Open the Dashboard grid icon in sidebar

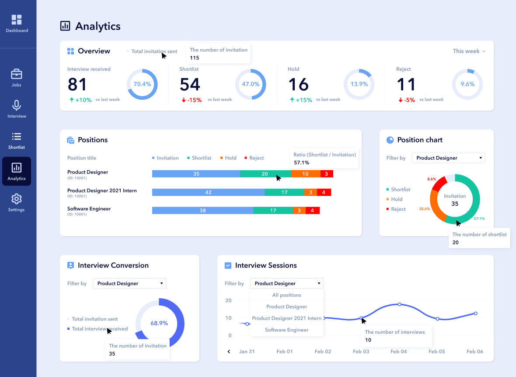pos(17,20)
